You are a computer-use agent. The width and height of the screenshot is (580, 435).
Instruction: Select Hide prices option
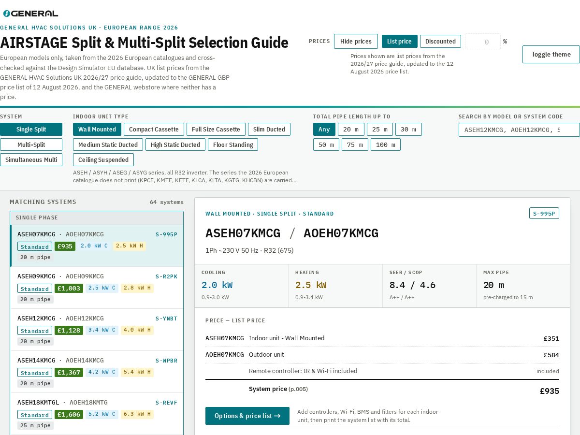coord(356,42)
